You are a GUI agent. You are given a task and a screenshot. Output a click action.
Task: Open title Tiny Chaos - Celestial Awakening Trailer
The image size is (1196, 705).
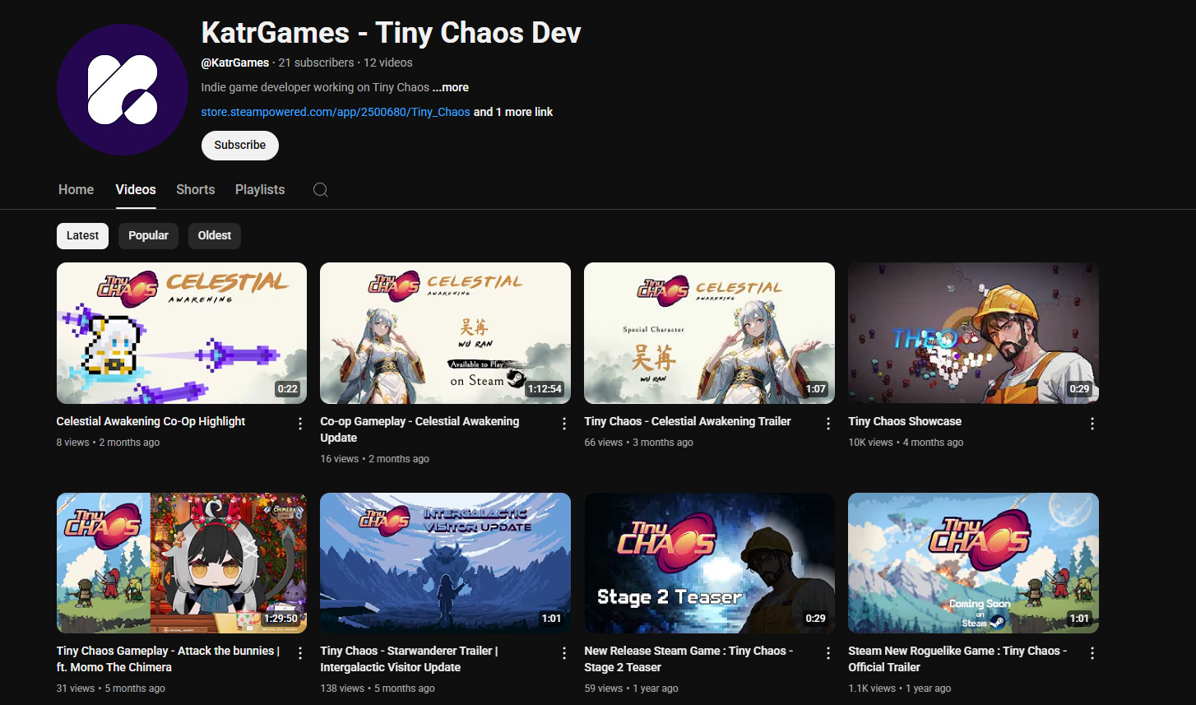(x=688, y=421)
